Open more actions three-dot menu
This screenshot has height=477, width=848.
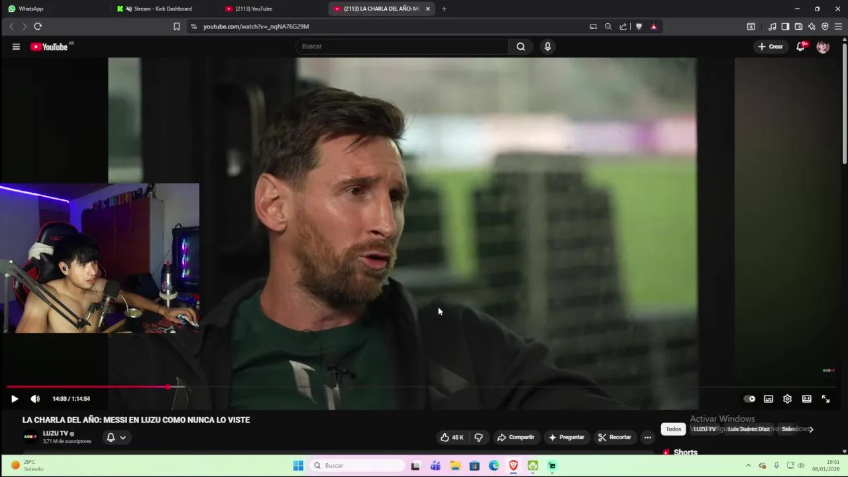(x=647, y=437)
